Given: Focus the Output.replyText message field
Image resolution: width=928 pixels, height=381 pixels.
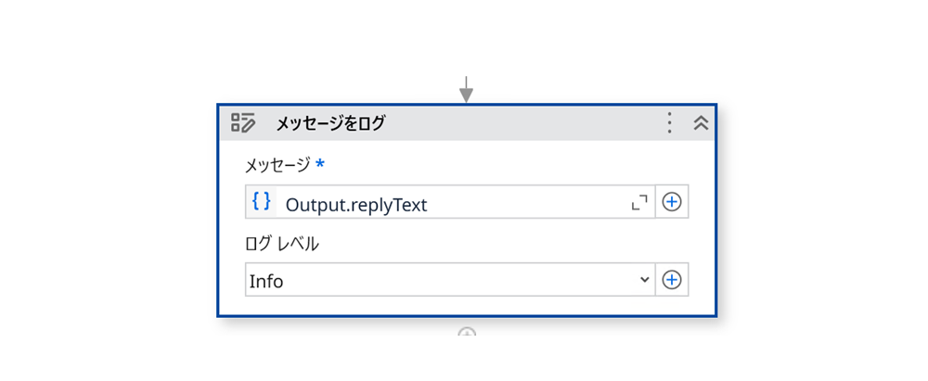Looking at the screenshot, I should pyautogui.click(x=445, y=203).
